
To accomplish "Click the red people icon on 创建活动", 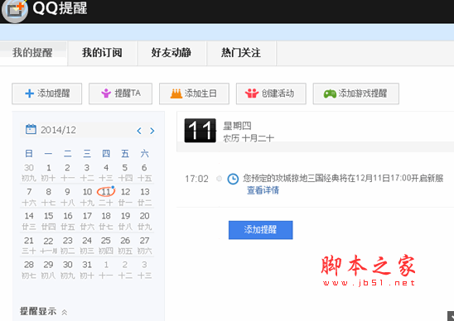I will [x=252, y=93].
